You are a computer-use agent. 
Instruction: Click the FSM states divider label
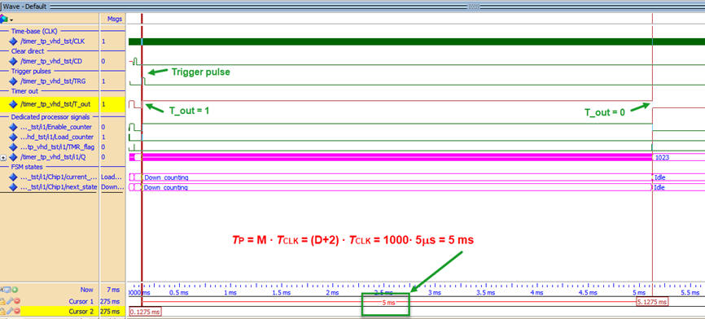click(x=27, y=167)
